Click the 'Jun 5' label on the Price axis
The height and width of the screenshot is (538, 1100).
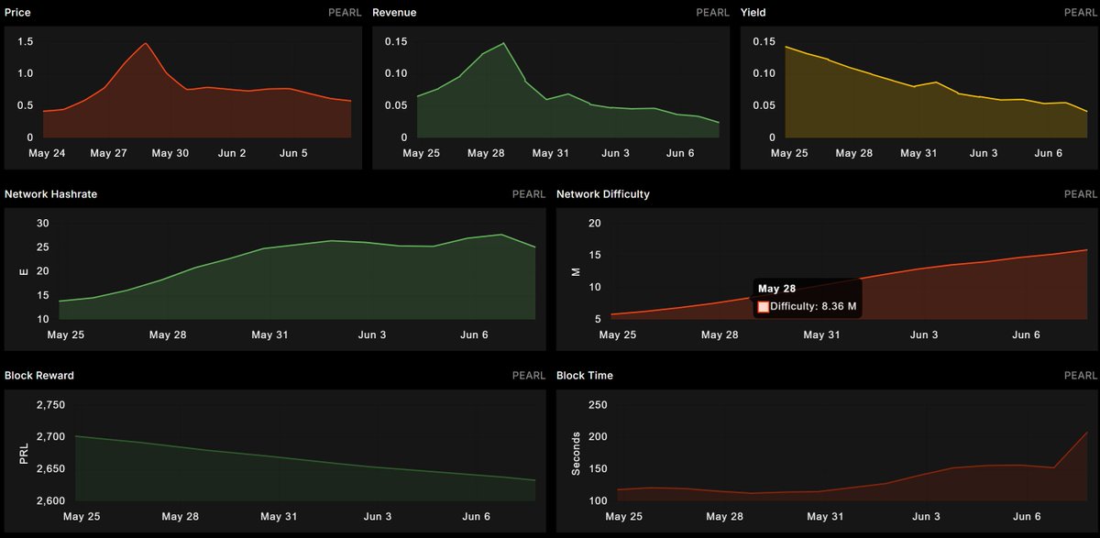coord(292,153)
